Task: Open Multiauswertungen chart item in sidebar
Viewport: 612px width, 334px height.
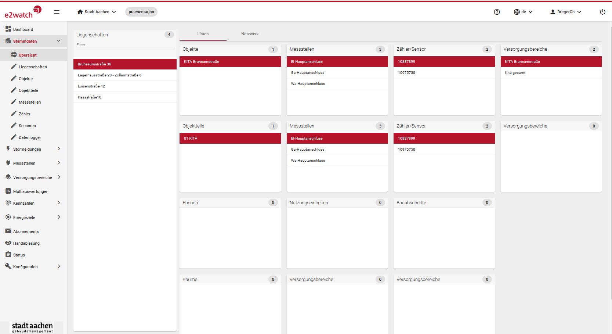Action: click(x=30, y=191)
